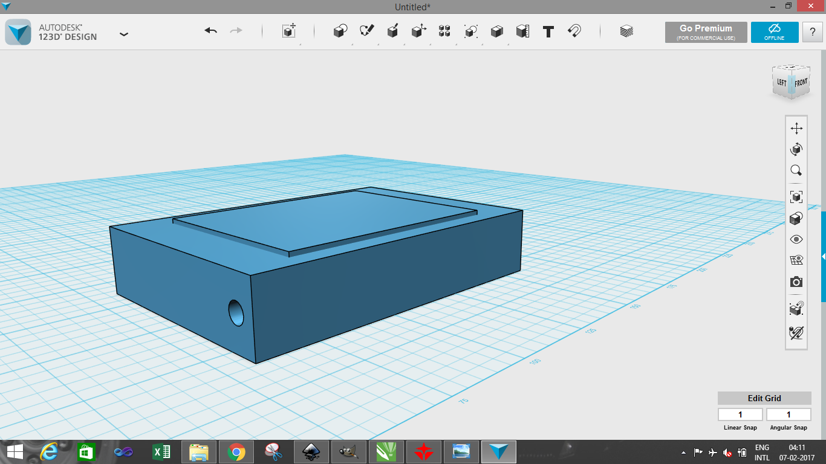Click the volume icon in system tray
Viewport: 826px width, 464px height.
point(728,453)
